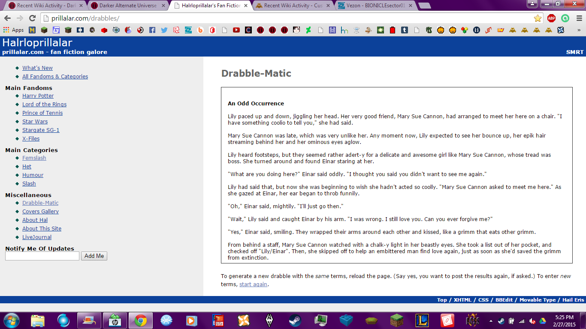Open the Drabble-Matic sidebar link
This screenshot has width=586, height=329.
(x=40, y=203)
